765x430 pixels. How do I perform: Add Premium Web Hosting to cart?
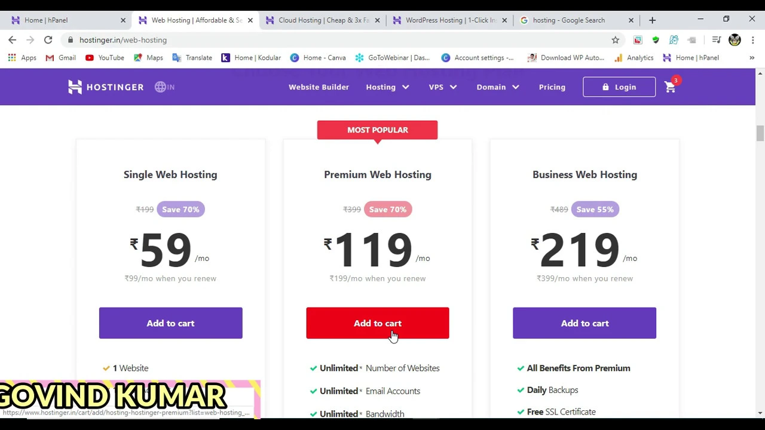(x=378, y=323)
